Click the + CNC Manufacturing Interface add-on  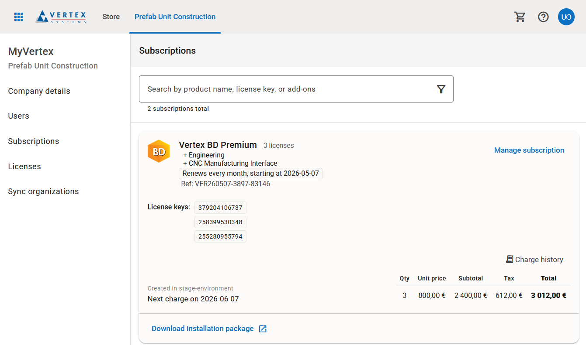230,164
